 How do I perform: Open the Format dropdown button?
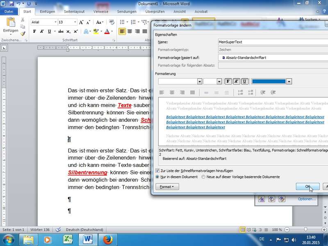167,187
